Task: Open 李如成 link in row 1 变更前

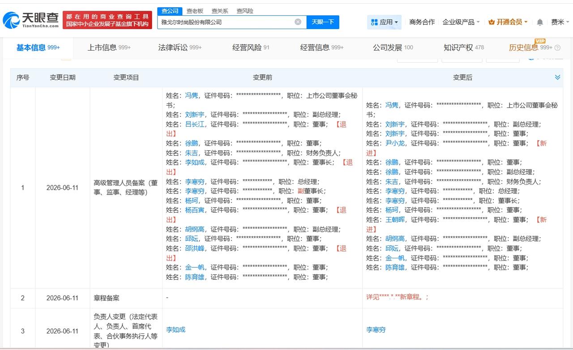Action: (195, 162)
